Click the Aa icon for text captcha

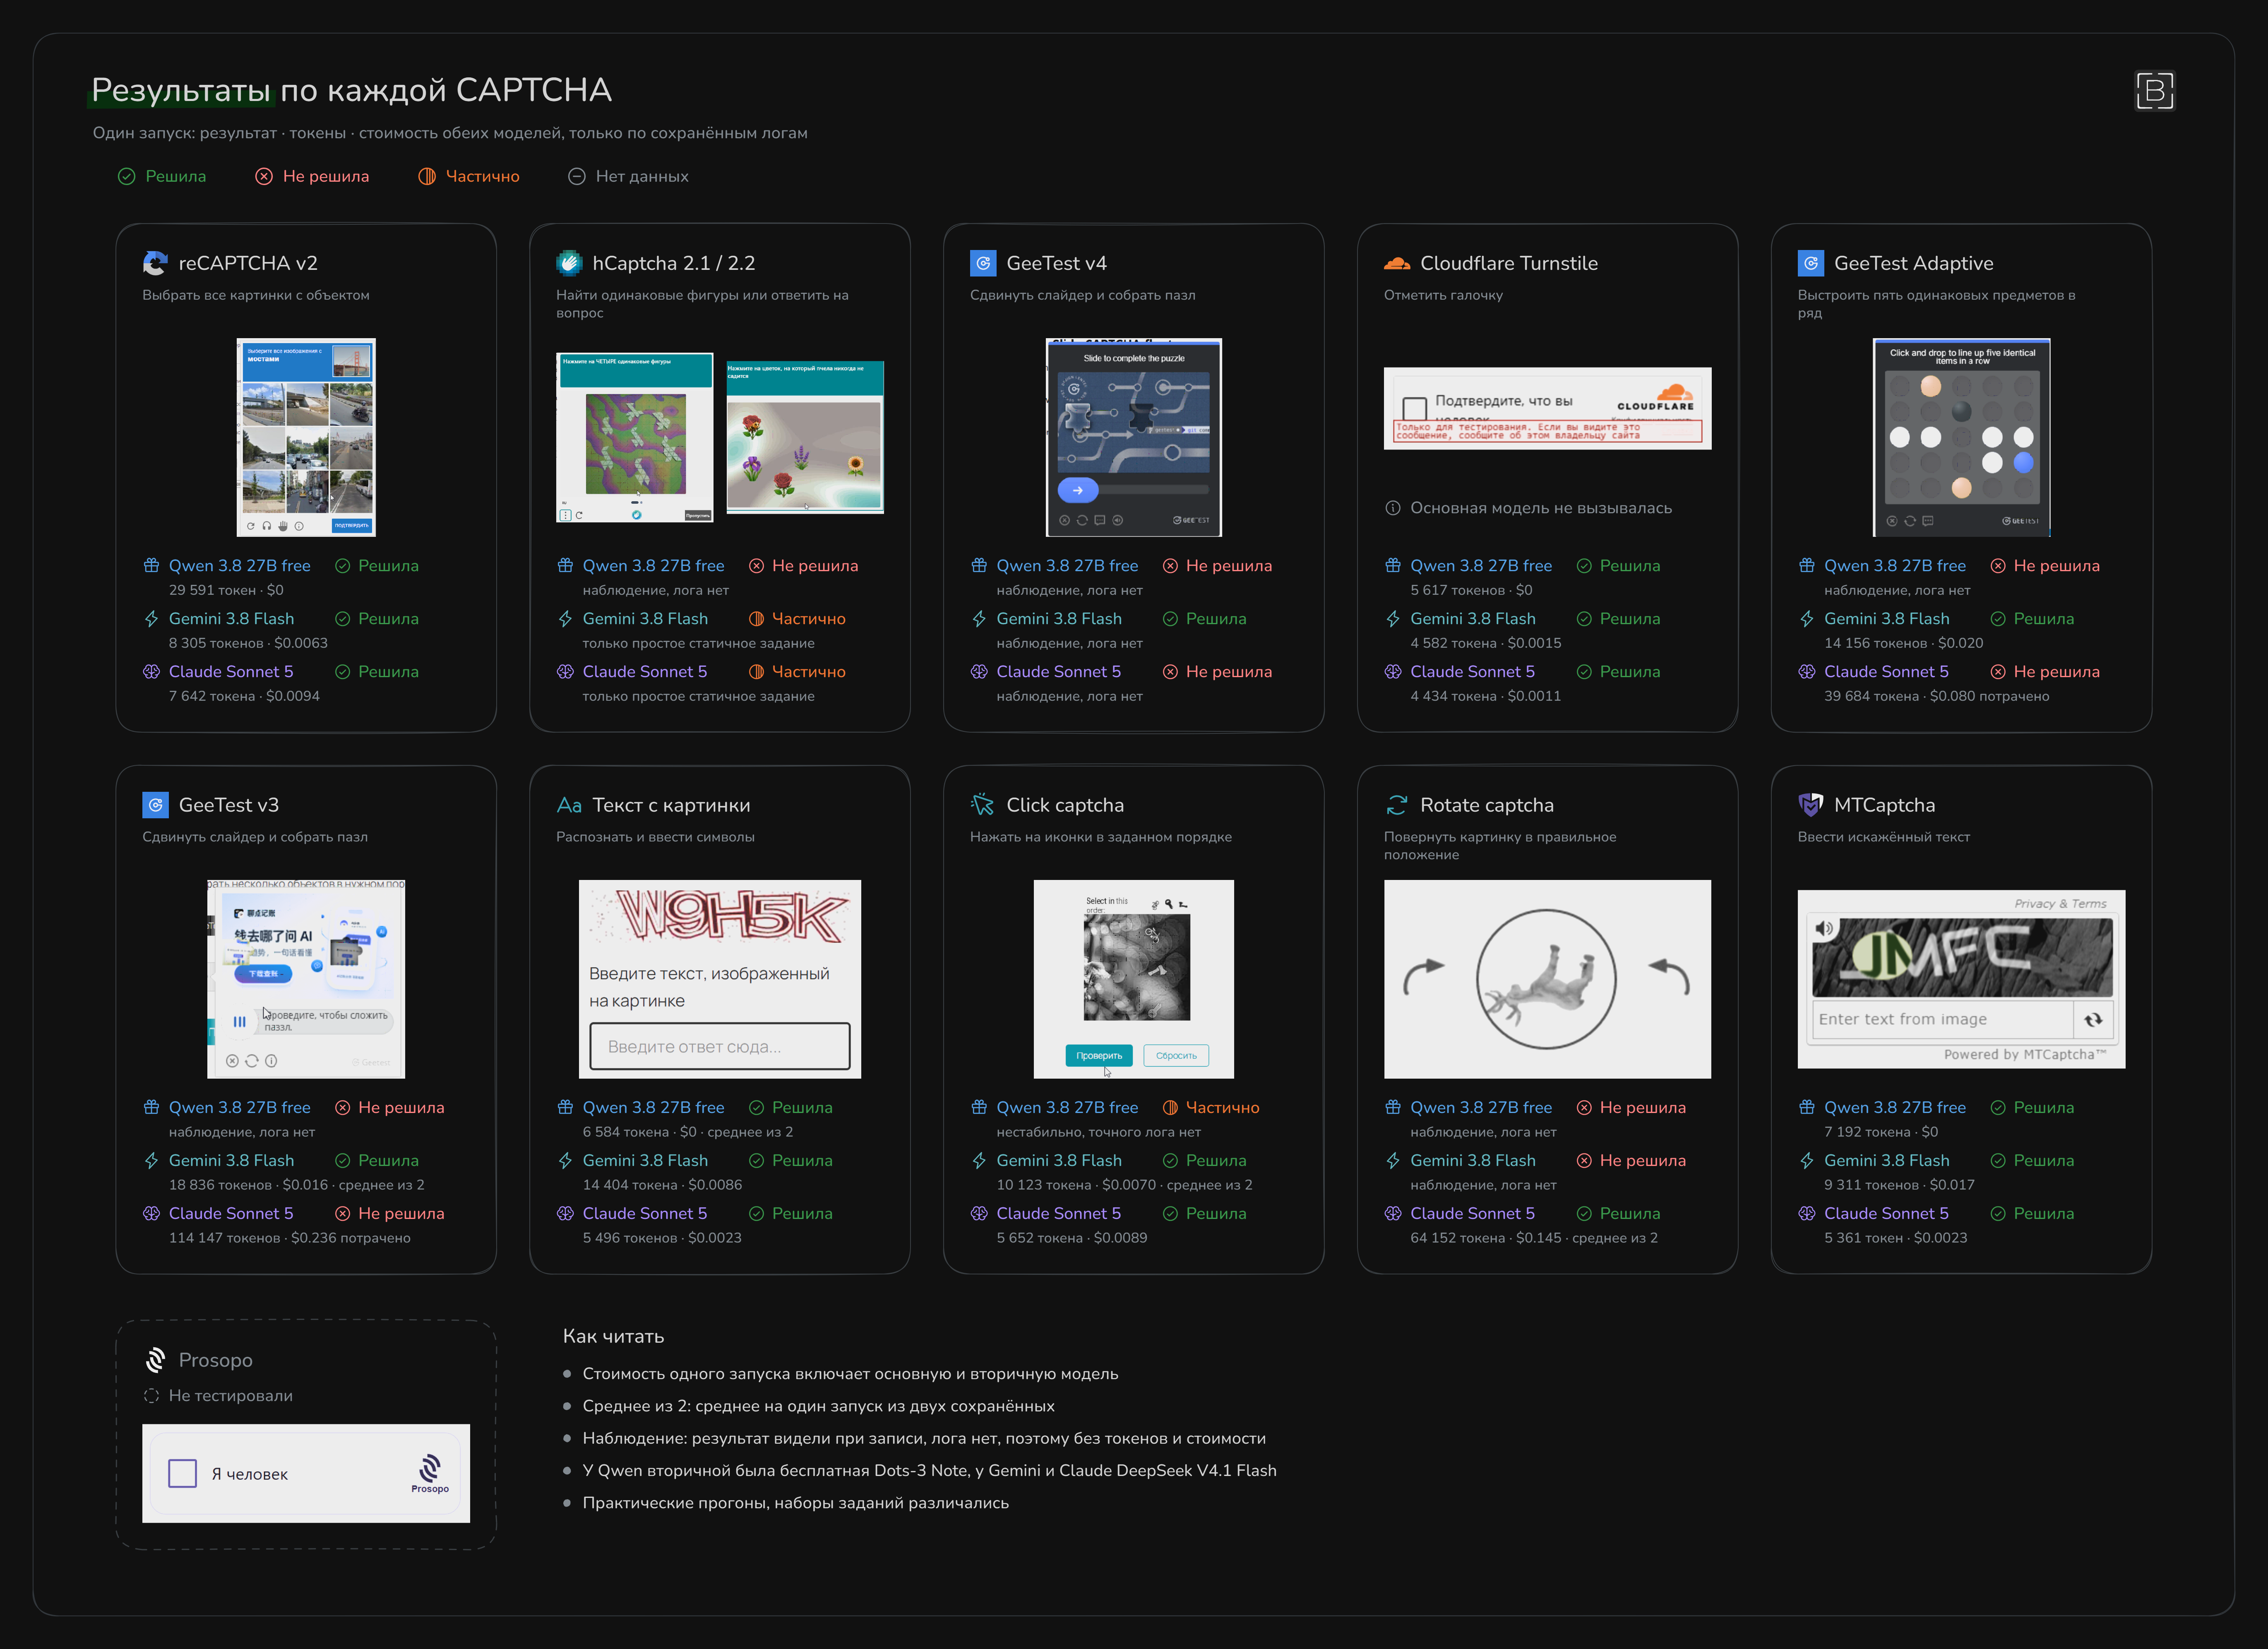click(x=569, y=805)
